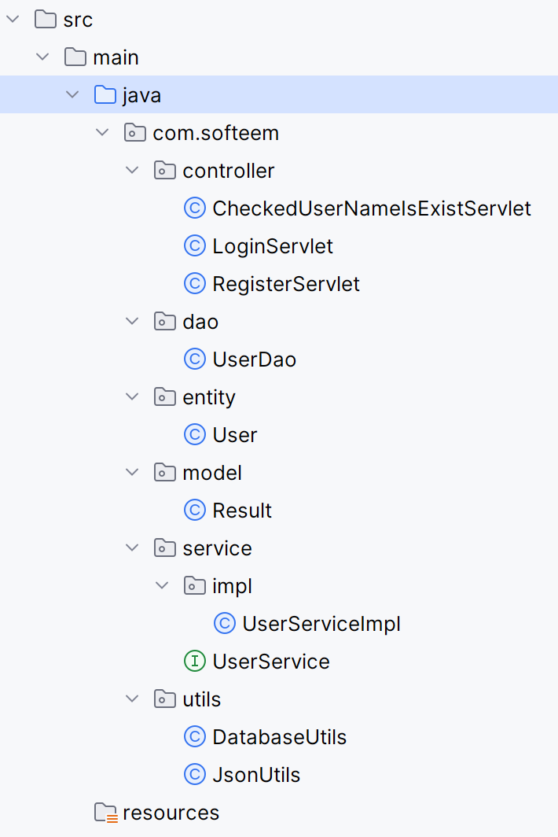This screenshot has height=837, width=558.
Task: Collapse the dao package
Action: (132, 321)
